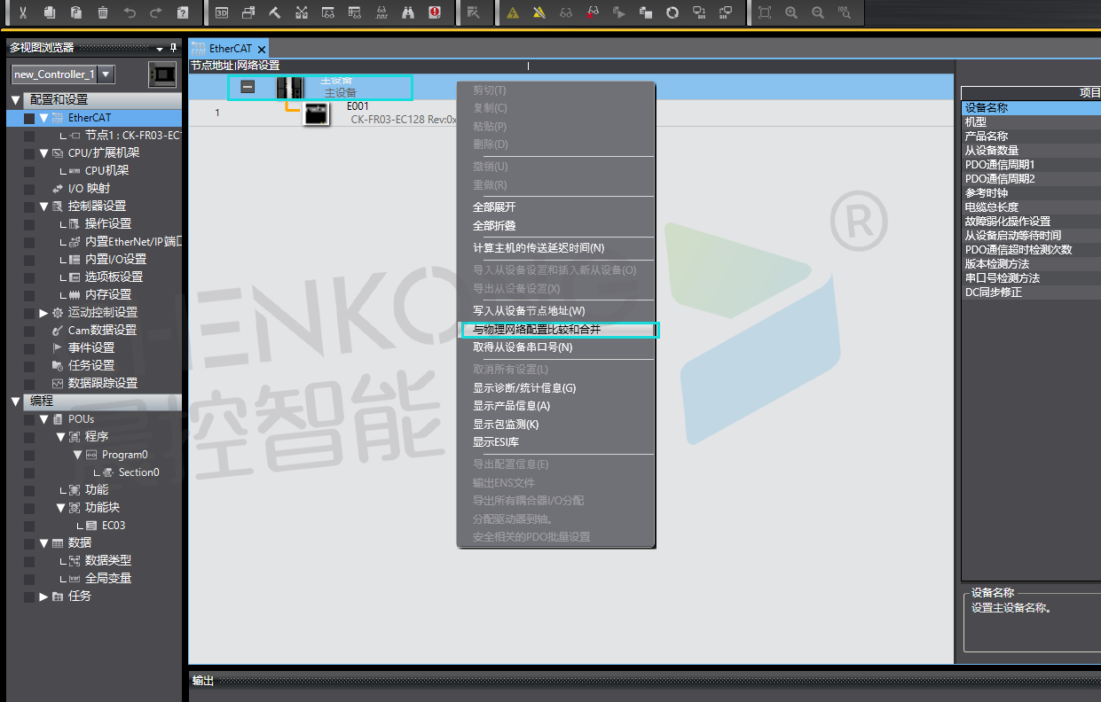Choose 写入从设备节点地址(W) in context menu
Viewport: 1101px width, 702px height.
pos(529,311)
